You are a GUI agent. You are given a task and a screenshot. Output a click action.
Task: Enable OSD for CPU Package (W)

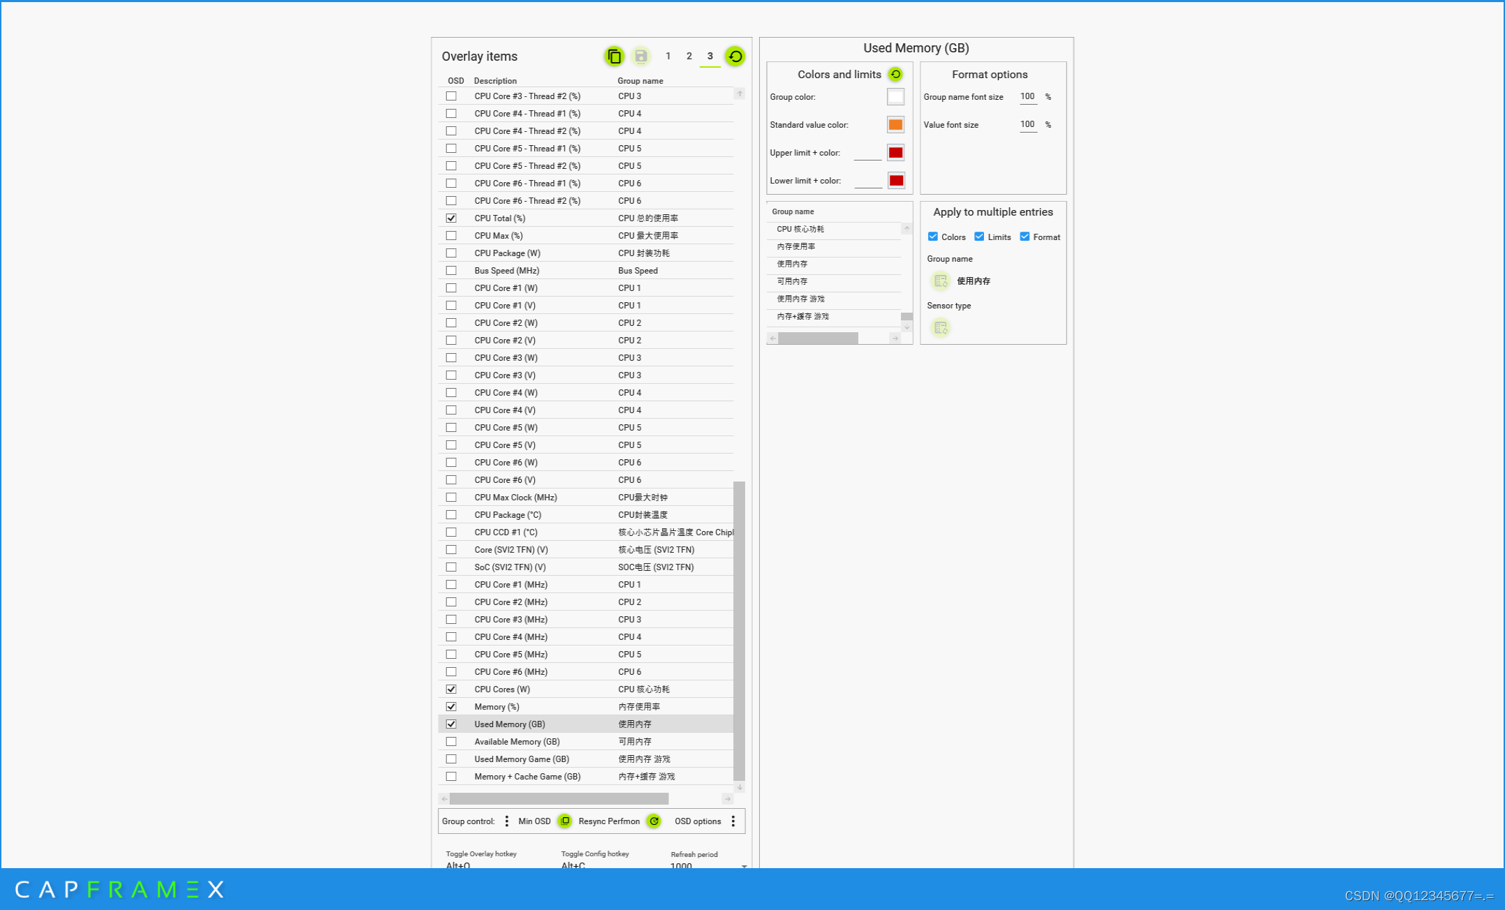(451, 253)
